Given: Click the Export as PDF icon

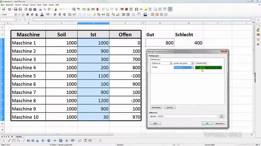Looking at the screenshot, I should 26,9.
